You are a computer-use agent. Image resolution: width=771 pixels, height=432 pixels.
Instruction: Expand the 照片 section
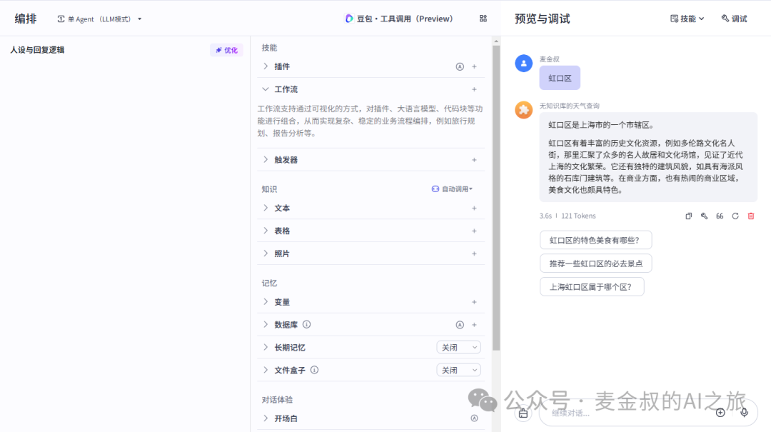coord(266,254)
